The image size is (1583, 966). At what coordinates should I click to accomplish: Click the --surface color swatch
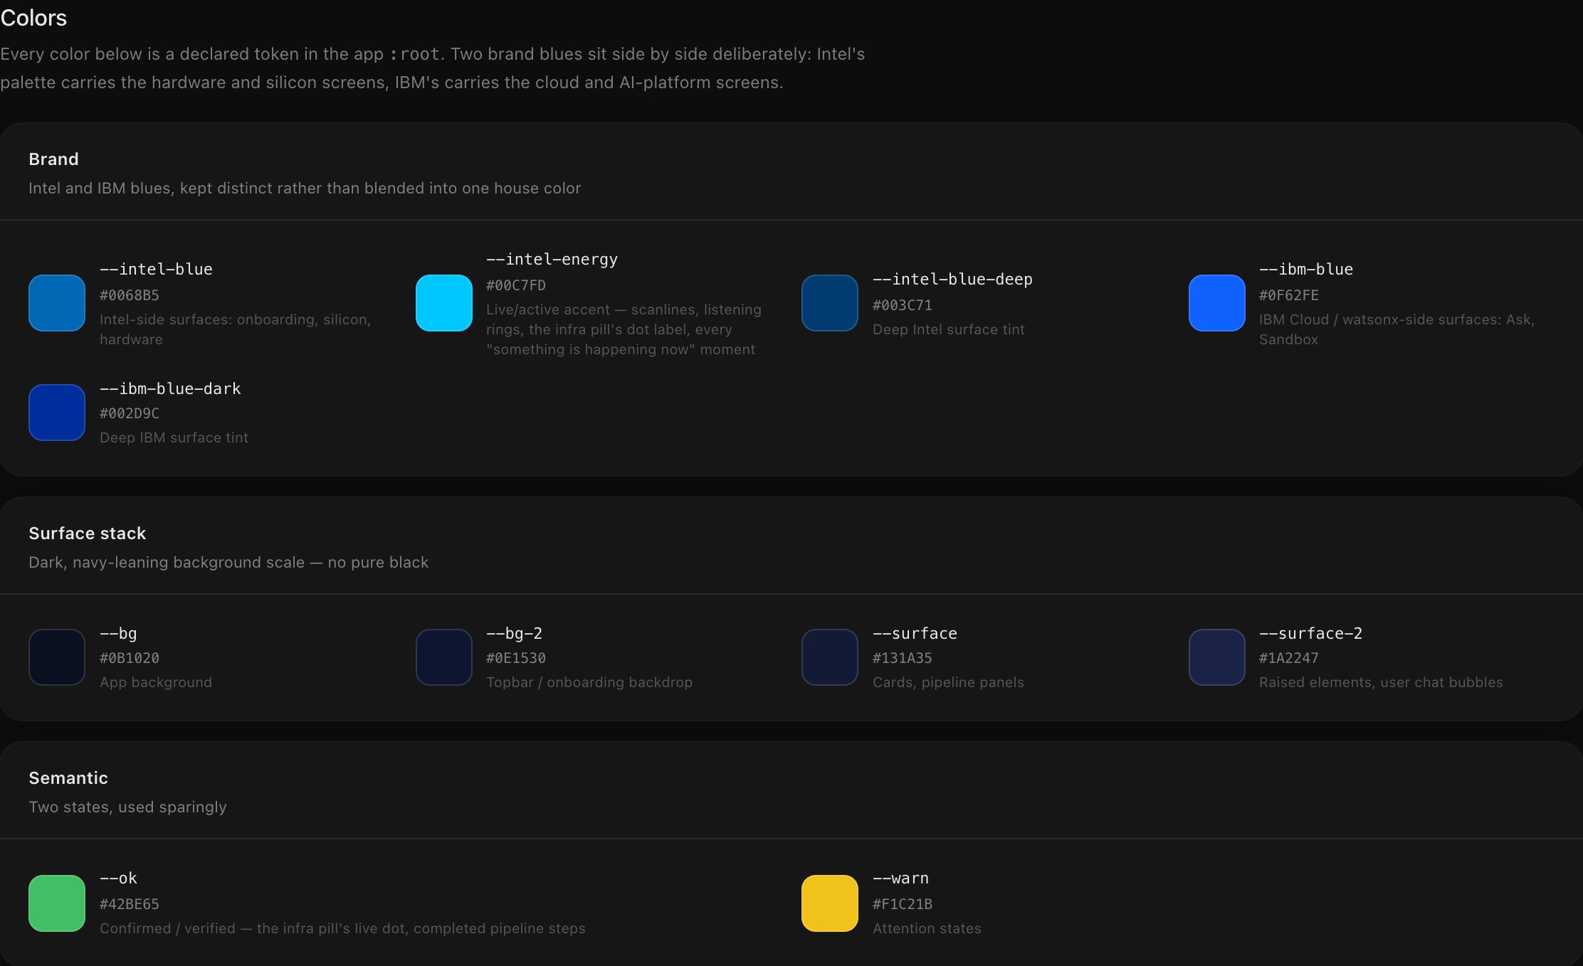830,657
